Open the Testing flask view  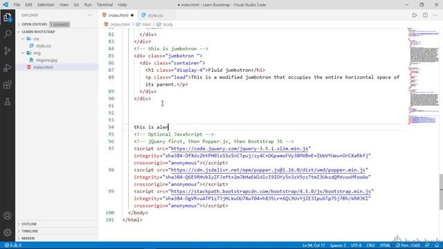coord(8,102)
